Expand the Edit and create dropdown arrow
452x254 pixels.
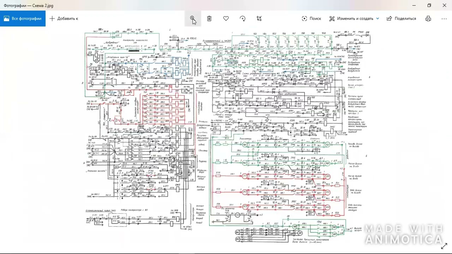(x=378, y=18)
